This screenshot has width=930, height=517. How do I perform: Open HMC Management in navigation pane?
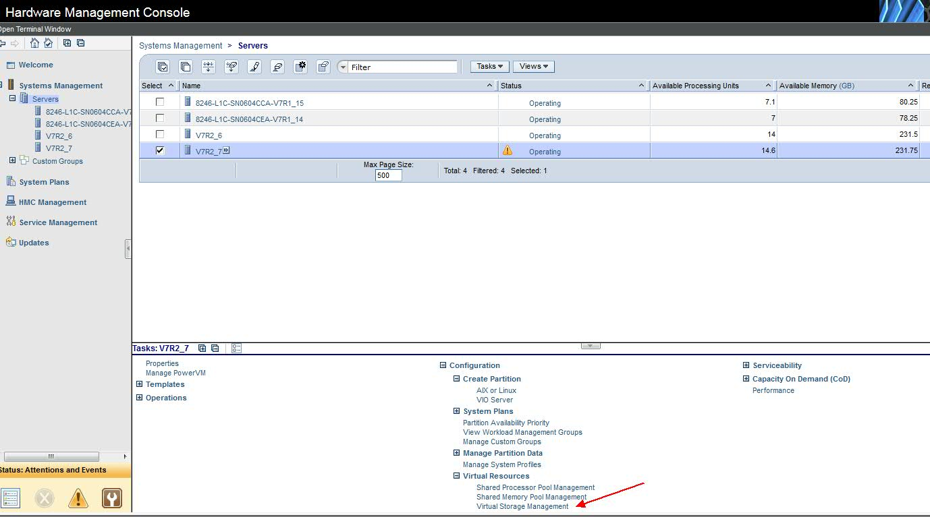[x=53, y=202]
